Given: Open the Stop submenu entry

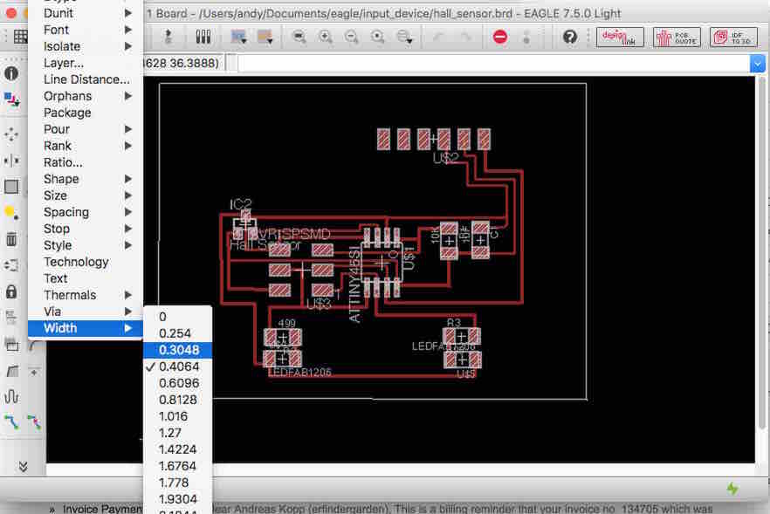Looking at the screenshot, I should pyautogui.click(x=86, y=229).
